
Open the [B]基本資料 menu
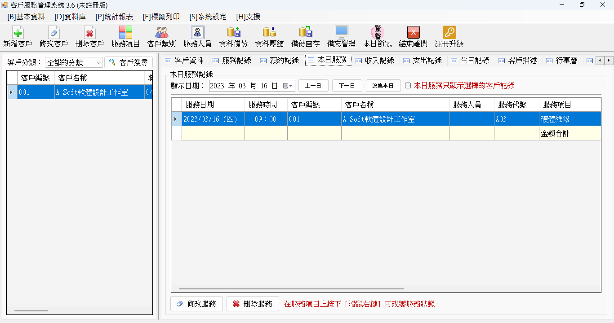pos(26,17)
